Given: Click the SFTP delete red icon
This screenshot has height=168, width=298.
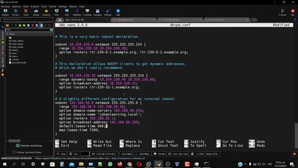Looking at the screenshot, I should pyautogui.click(x=33, y=25).
